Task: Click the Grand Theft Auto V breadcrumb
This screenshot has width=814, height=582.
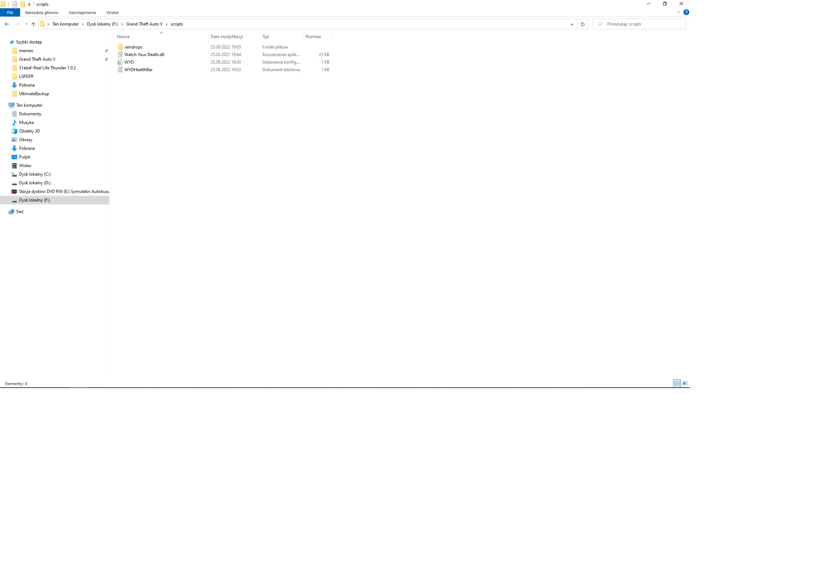Action: [x=144, y=24]
